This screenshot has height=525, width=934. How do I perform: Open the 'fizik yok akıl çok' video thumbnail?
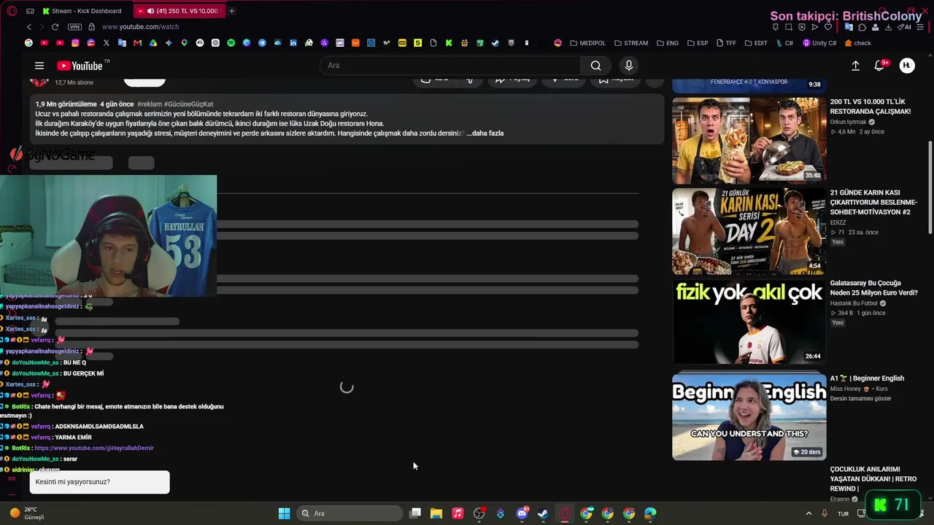749,322
